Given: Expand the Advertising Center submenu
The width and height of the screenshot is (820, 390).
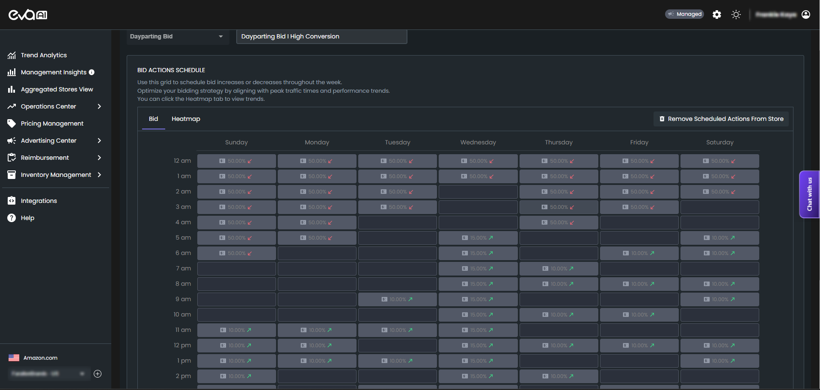Looking at the screenshot, I should (x=99, y=141).
